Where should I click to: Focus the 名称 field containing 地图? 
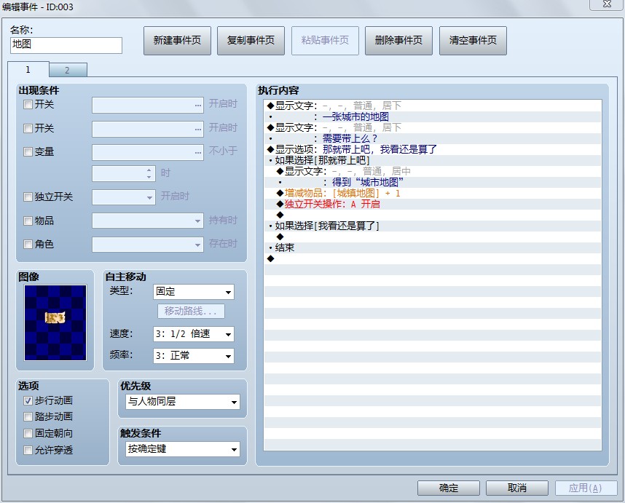pyautogui.click(x=66, y=45)
